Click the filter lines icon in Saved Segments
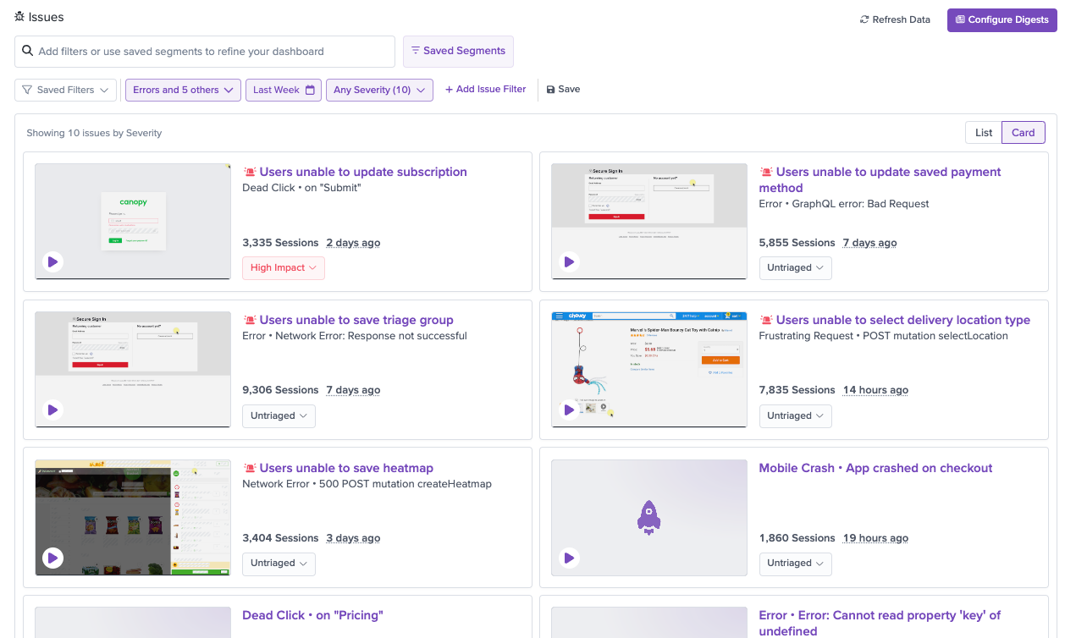 tap(415, 51)
